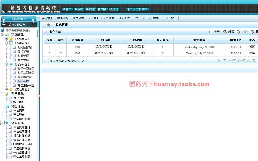Open 公告信息 in the top menu
258x161 pixels.
pyautogui.click(x=109, y=18)
